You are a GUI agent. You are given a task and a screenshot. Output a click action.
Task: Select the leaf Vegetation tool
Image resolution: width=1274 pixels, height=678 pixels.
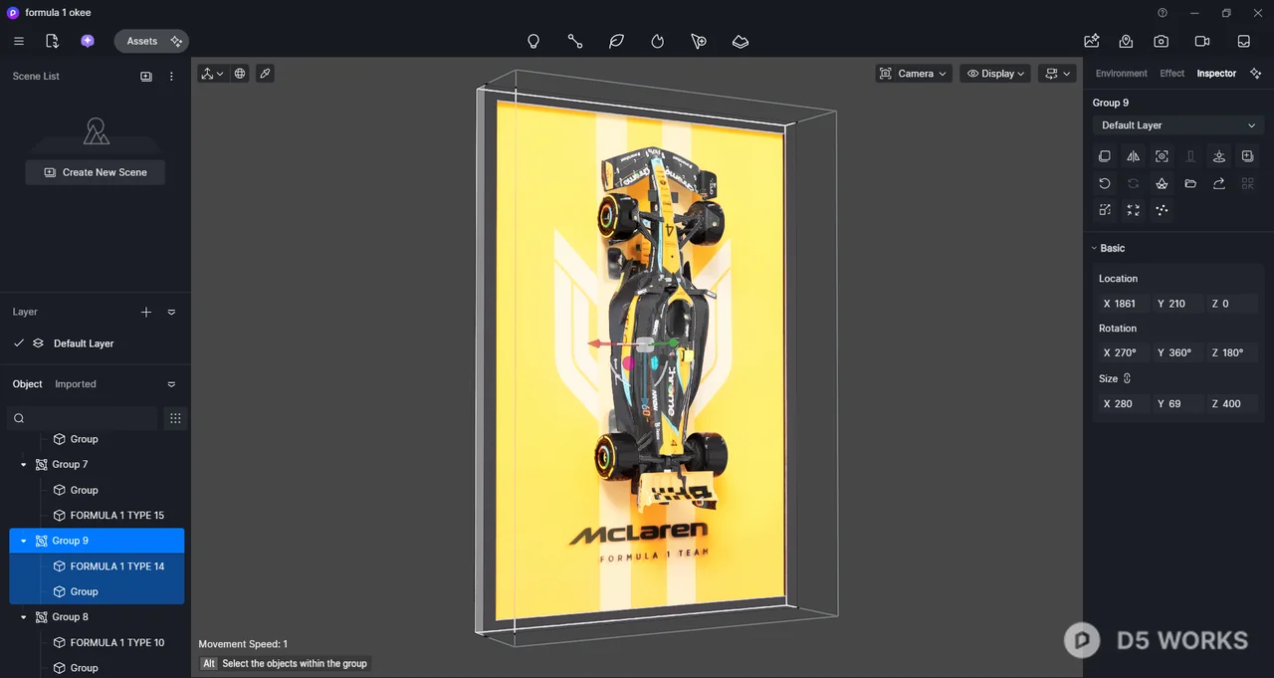pos(616,41)
